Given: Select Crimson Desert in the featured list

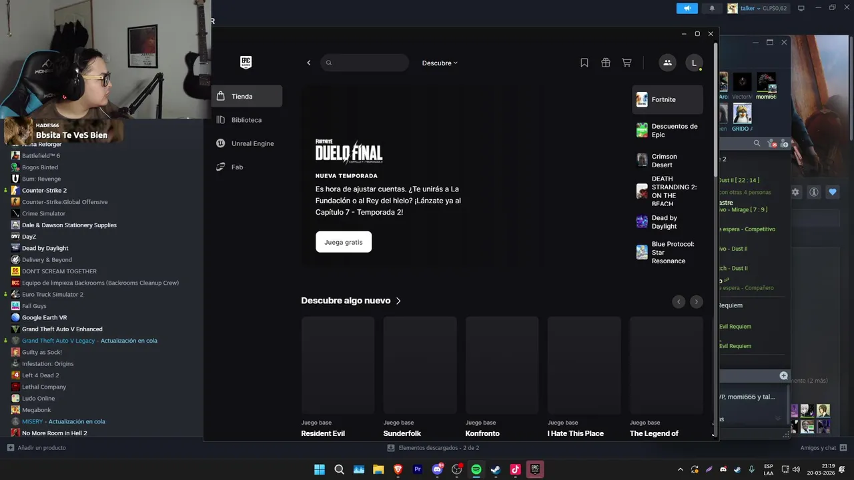Looking at the screenshot, I should 667,161.
